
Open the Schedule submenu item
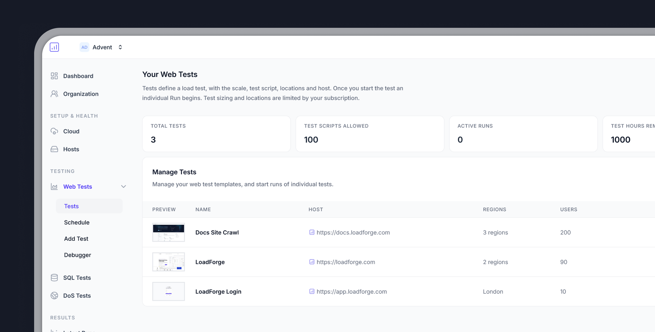(x=77, y=222)
